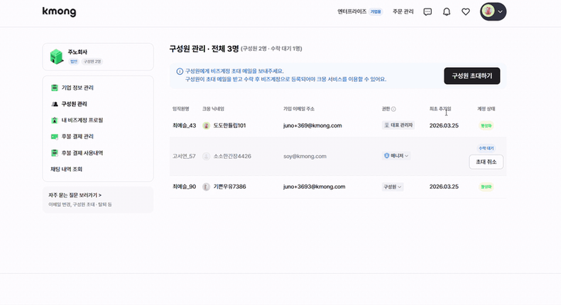Click the 기업 정보 관리 sidebar icon
This screenshot has height=305, width=561.
(54, 88)
